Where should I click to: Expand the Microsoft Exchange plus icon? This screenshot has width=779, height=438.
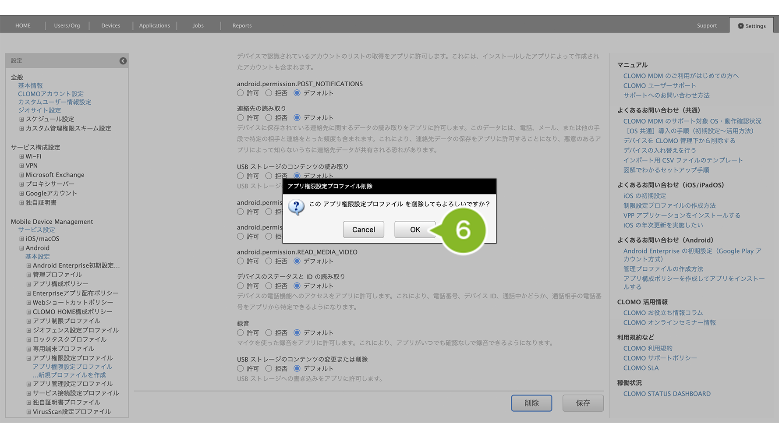point(21,175)
